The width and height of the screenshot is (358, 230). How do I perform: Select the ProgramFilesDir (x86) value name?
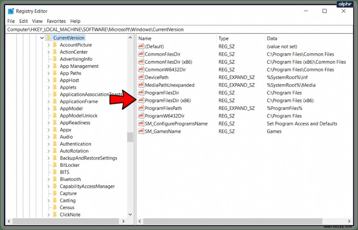tap(167, 101)
